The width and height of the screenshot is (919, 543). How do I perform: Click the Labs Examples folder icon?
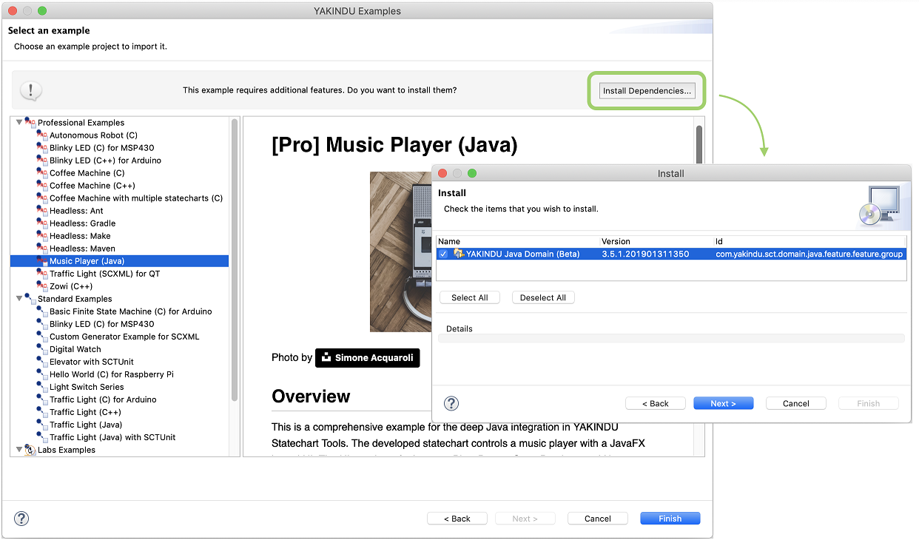click(30, 449)
